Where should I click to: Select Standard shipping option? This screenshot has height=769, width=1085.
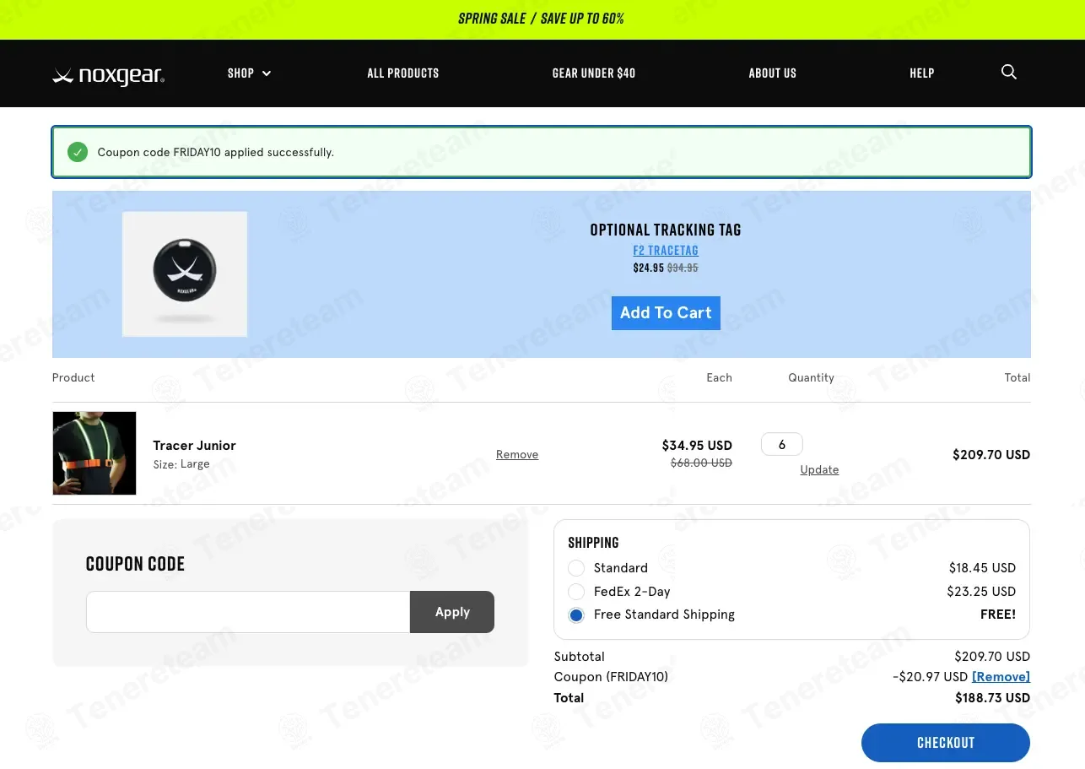click(576, 568)
